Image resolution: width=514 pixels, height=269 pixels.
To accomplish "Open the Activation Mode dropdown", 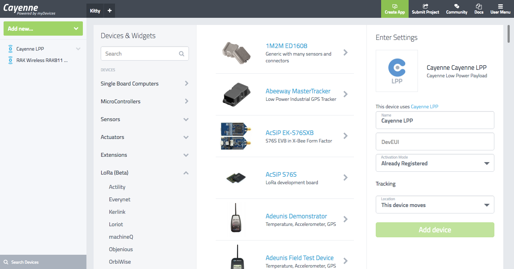I will click(435, 163).
